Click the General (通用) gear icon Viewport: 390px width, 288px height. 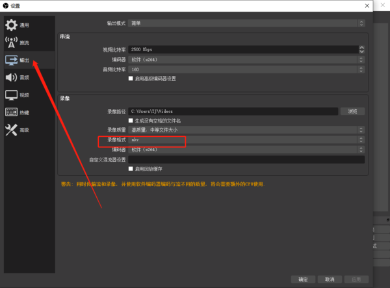click(x=11, y=25)
